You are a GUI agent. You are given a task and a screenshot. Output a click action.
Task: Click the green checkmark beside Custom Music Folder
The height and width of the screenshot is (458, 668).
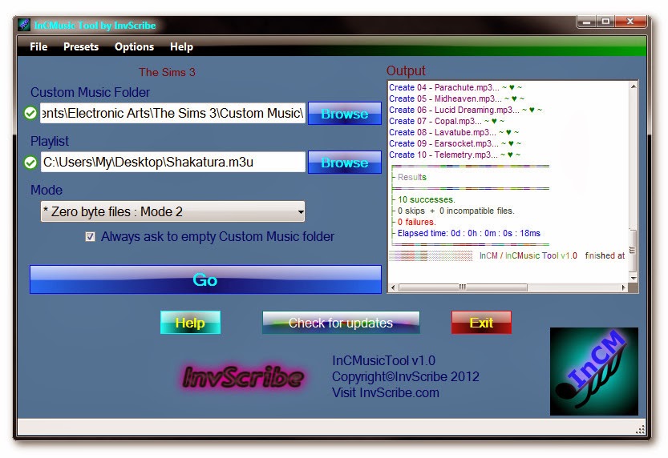tap(30, 113)
